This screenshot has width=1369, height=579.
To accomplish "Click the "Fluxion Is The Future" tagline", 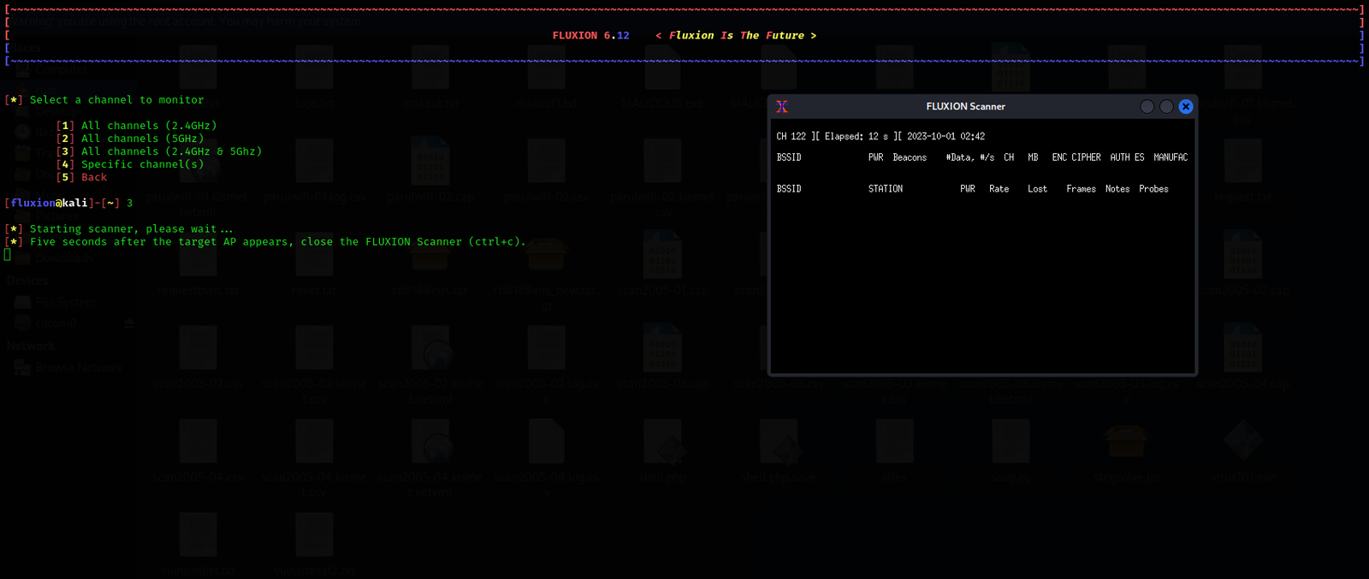I will click(x=736, y=36).
